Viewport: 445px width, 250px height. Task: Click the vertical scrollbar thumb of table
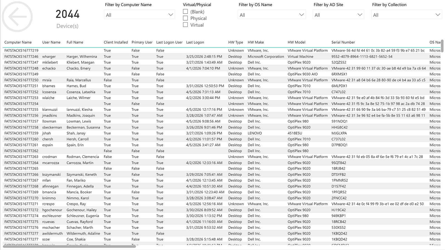(x=442, y=46)
